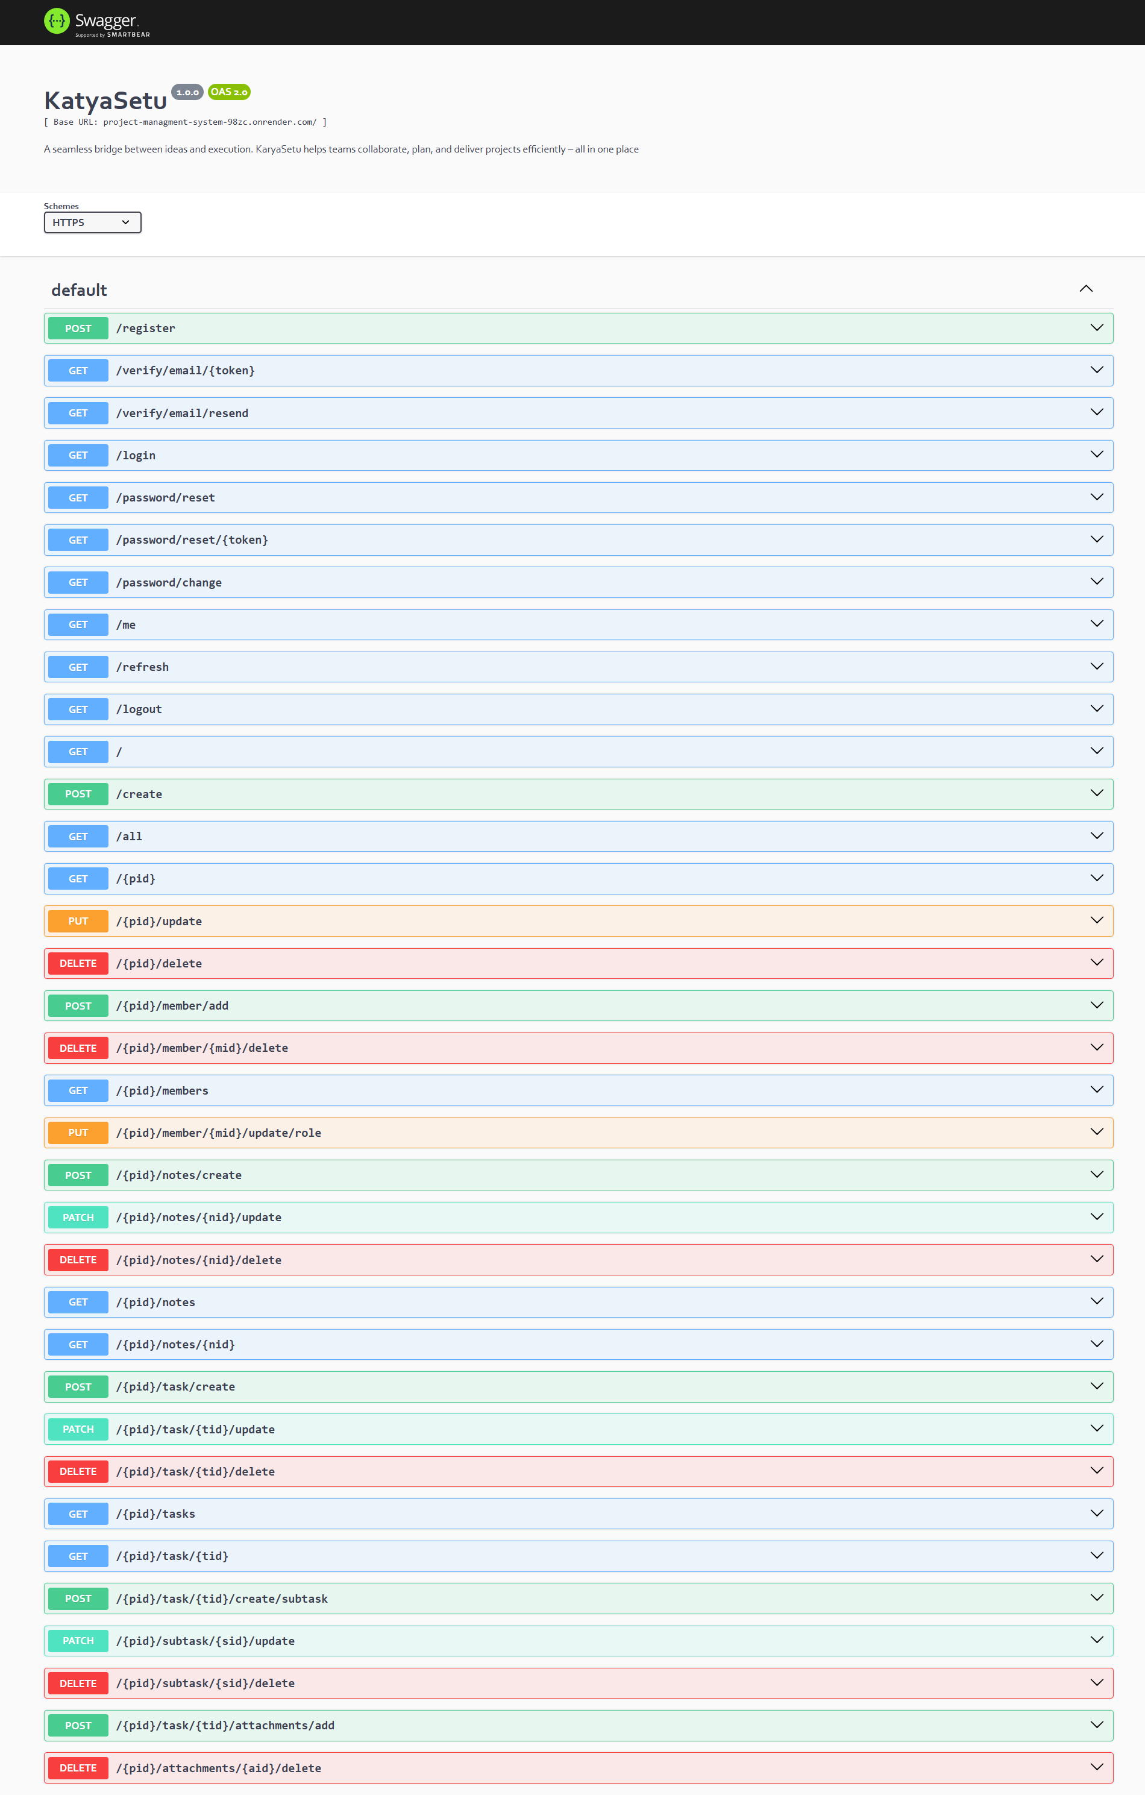Open the /all endpoint path
This screenshot has width=1145, height=1795.
tap(129, 837)
